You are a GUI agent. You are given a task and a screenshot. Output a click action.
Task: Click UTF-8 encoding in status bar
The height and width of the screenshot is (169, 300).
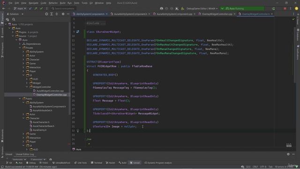pyautogui.click(x=263, y=167)
